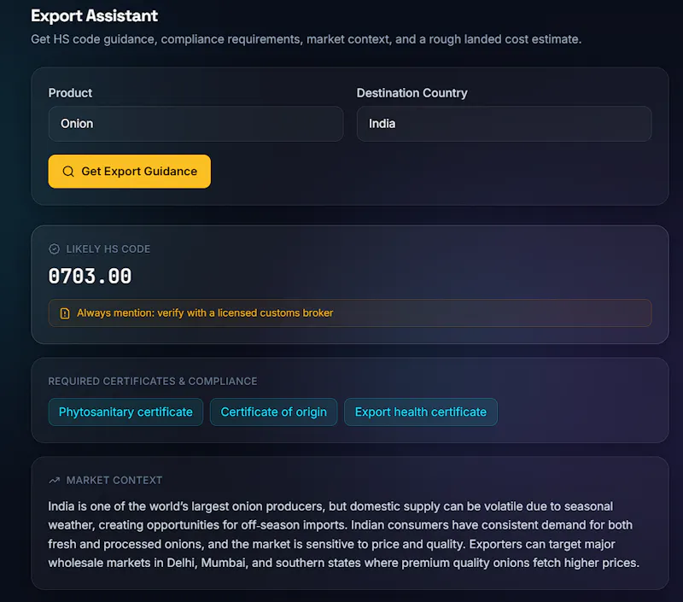Select the Phytosanitary certificate chip
Image resolution: width=683 pixels, height=602 pixels.
[x=126, y=412]
